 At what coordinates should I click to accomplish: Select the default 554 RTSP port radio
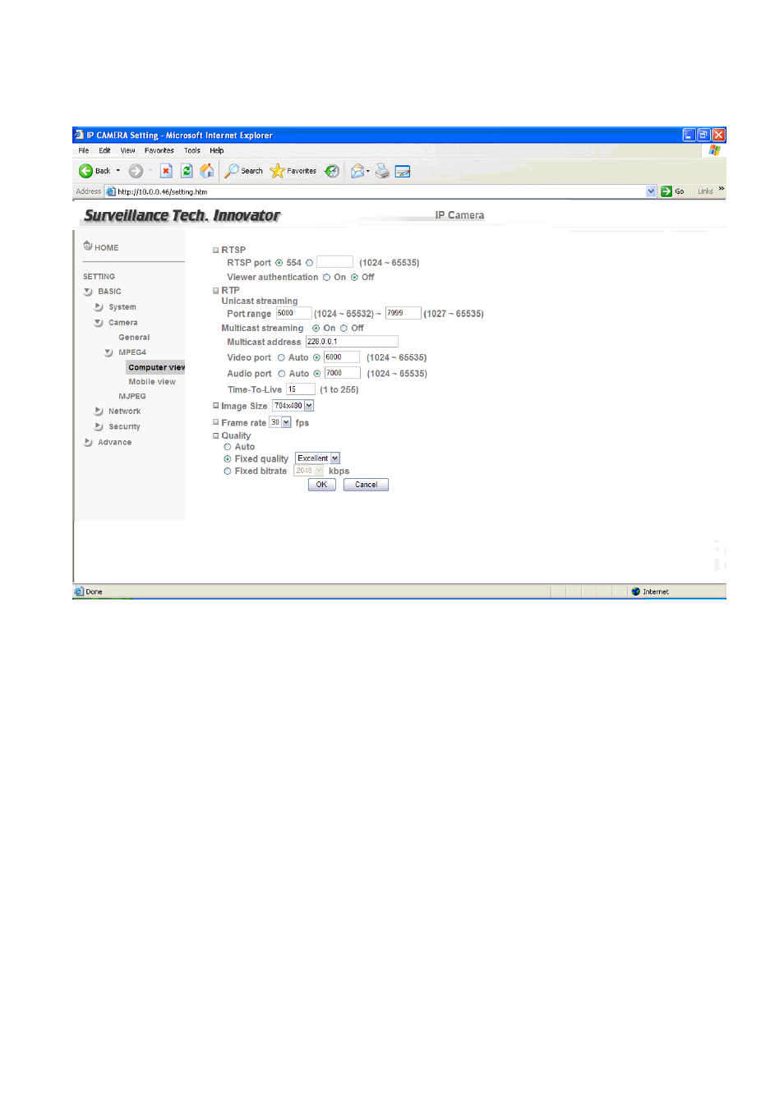coord(279,263)
